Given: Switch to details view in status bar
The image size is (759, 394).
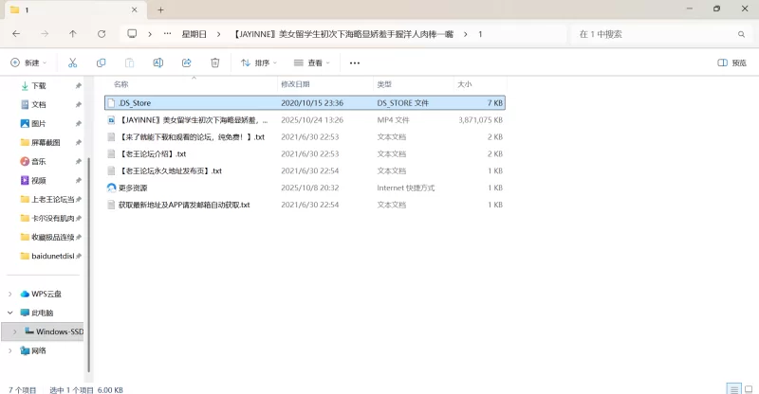Looking at the screenshot, I should click(x=732, y=388).
